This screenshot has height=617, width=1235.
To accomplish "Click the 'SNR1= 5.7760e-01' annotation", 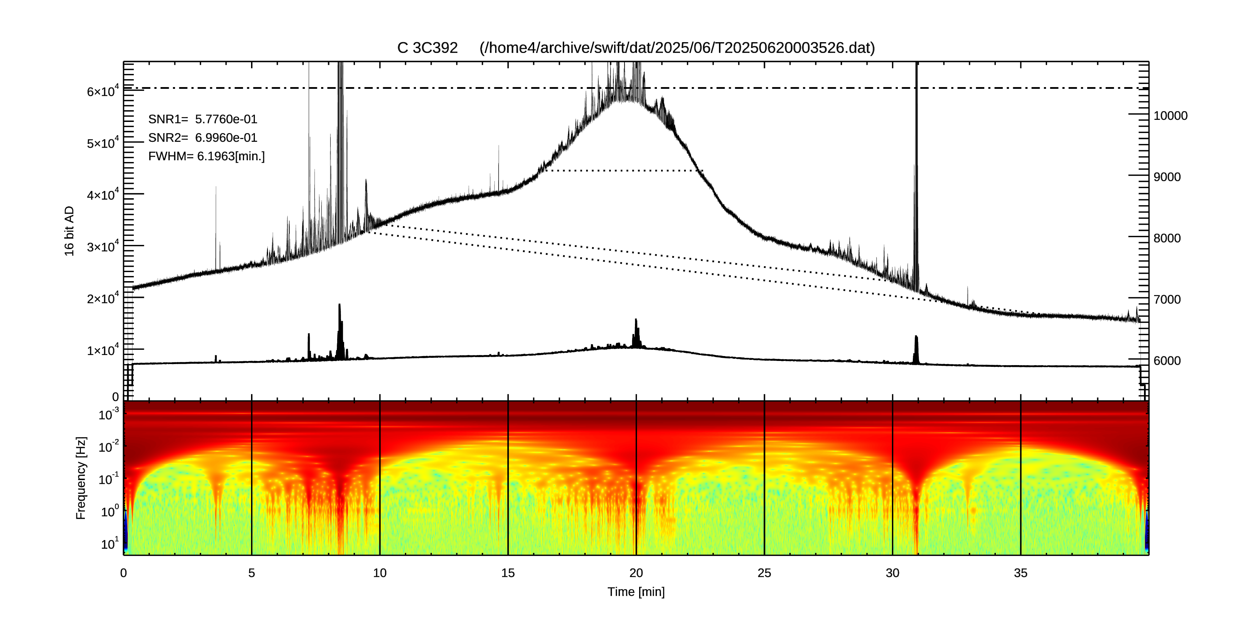I will pos(202,119).
